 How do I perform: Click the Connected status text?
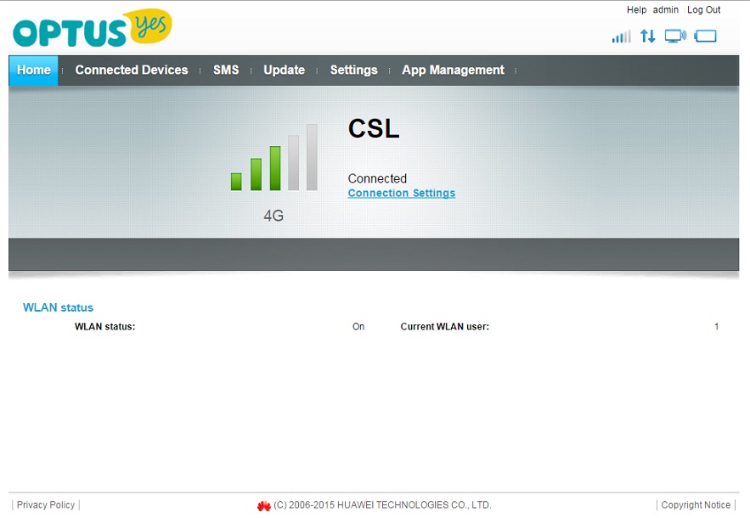[377, 178]
